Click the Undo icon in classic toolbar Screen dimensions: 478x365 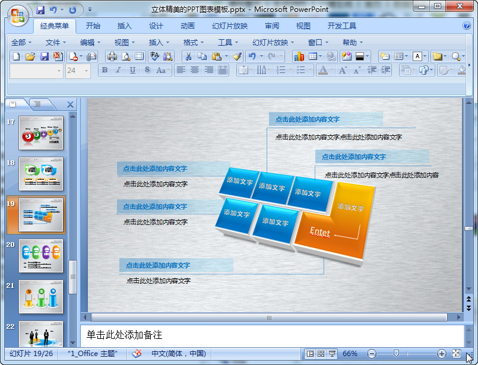coord(252,56)
